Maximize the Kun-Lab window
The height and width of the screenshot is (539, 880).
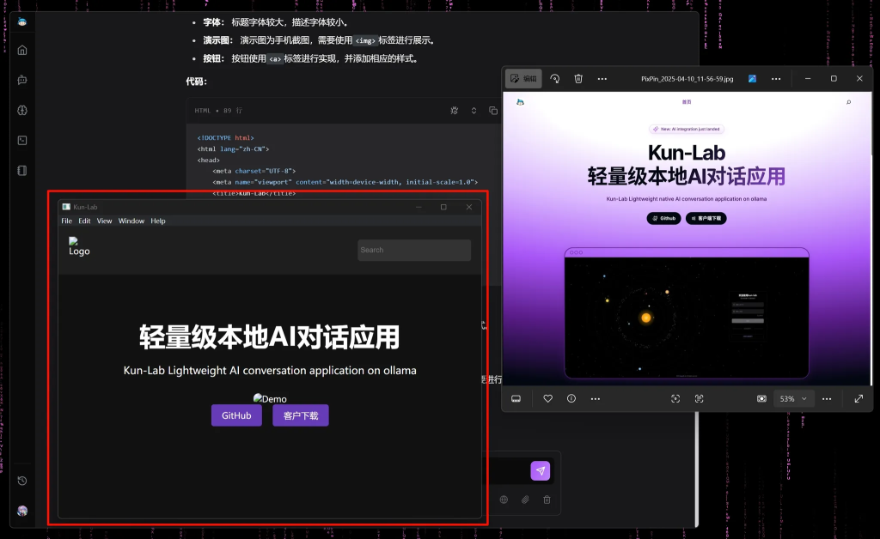(443, 207)
